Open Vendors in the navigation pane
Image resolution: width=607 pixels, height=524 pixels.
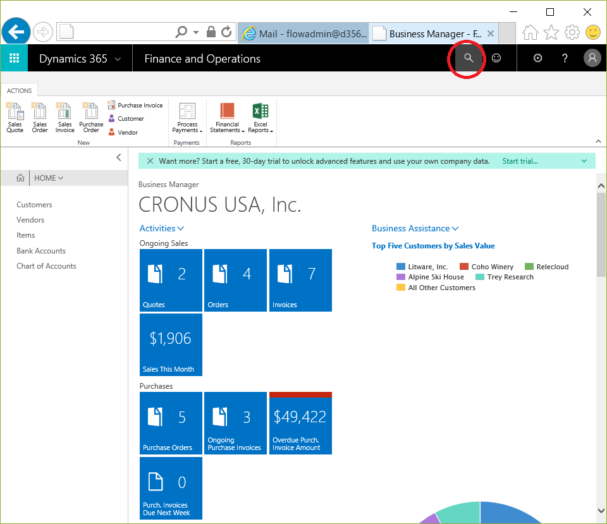(30, 220)
